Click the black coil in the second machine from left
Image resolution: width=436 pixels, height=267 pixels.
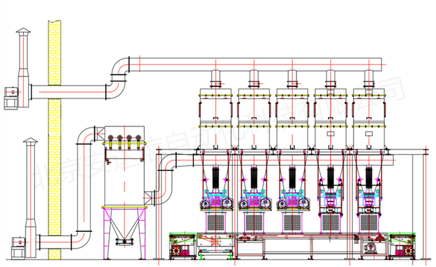point(255,177)
